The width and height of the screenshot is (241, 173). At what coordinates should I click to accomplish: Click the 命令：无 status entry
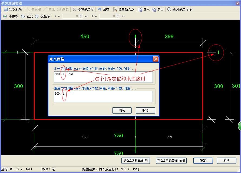click(x=48, y=169)
